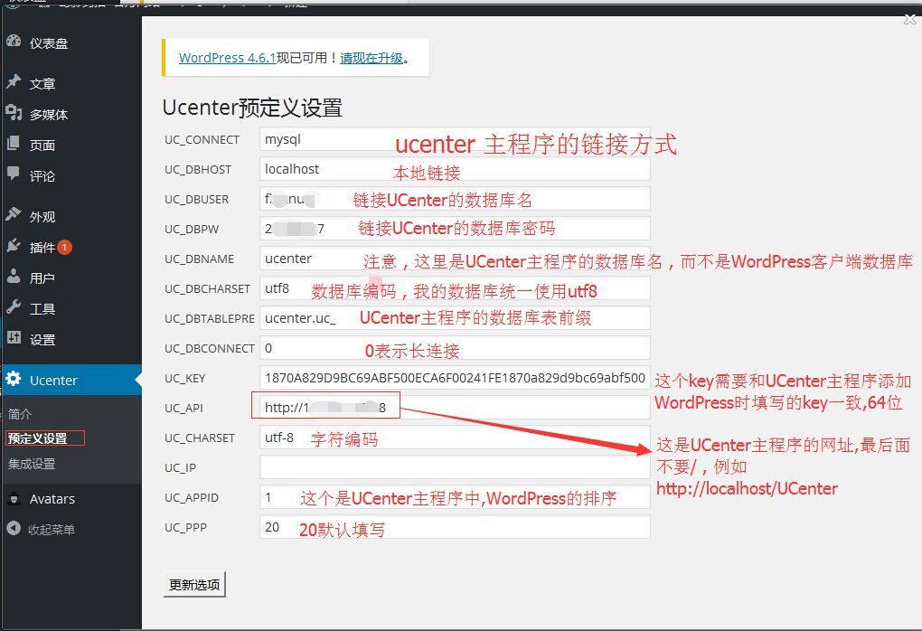Collapse sidebar via 收起菜单
Image resolution: width=922 pixels, height=631 pixels.
pos(52,529)
